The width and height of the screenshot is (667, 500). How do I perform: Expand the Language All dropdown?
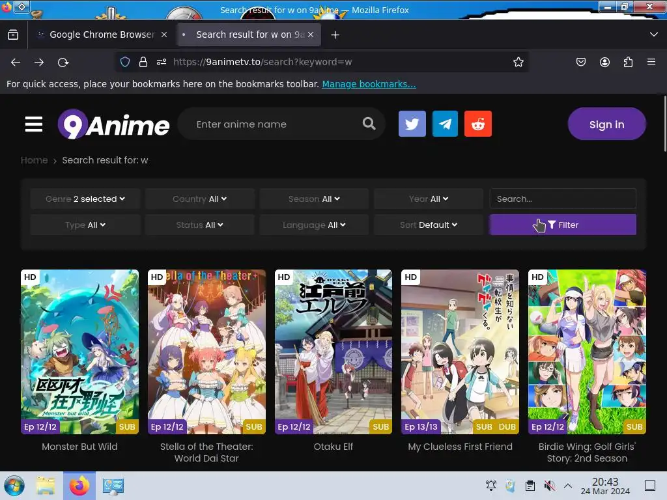tap(314, 225)
